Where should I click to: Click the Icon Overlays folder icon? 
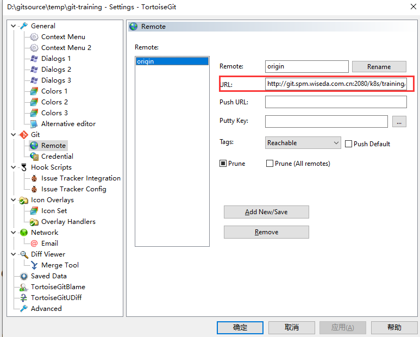[x=24, y=200]
